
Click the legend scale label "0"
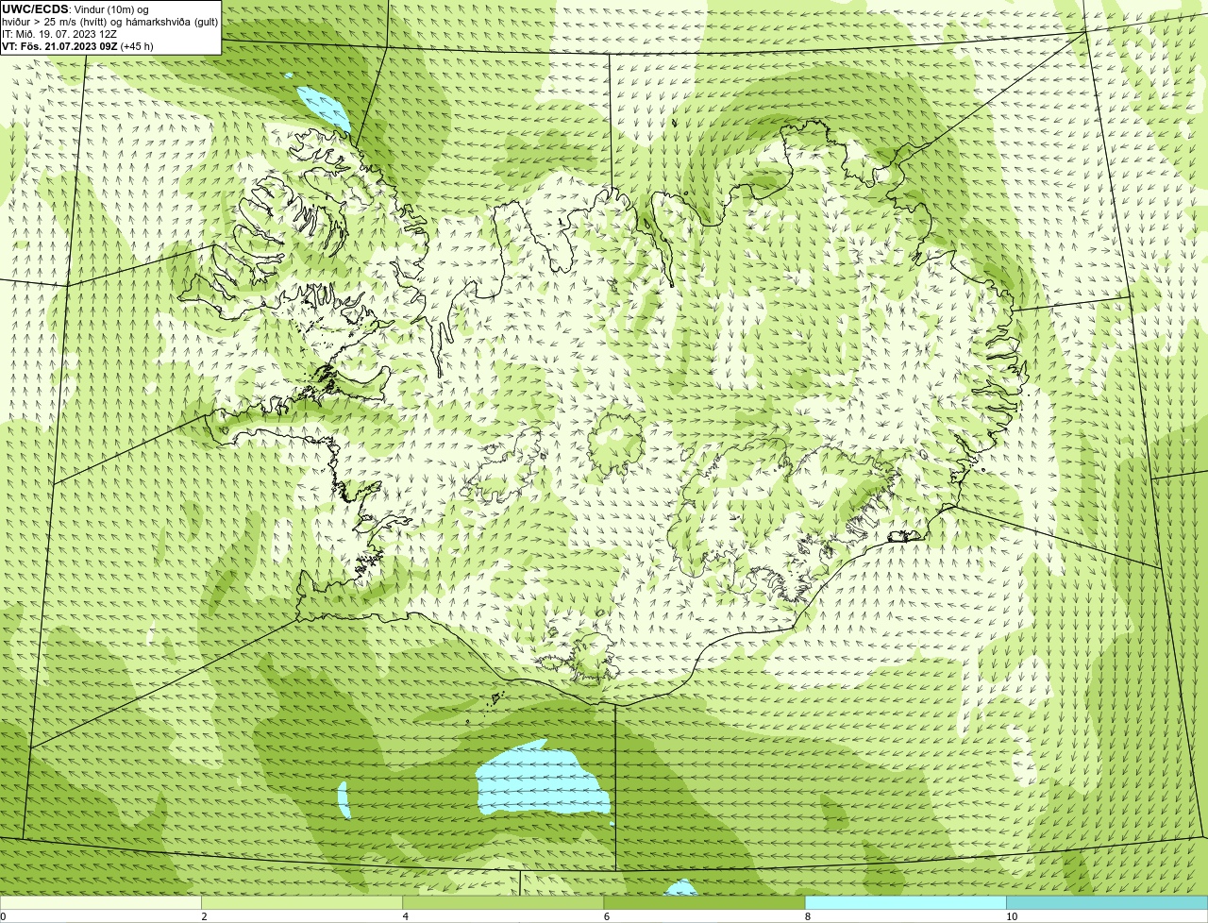pyautogui.click(x=3, y=916)
